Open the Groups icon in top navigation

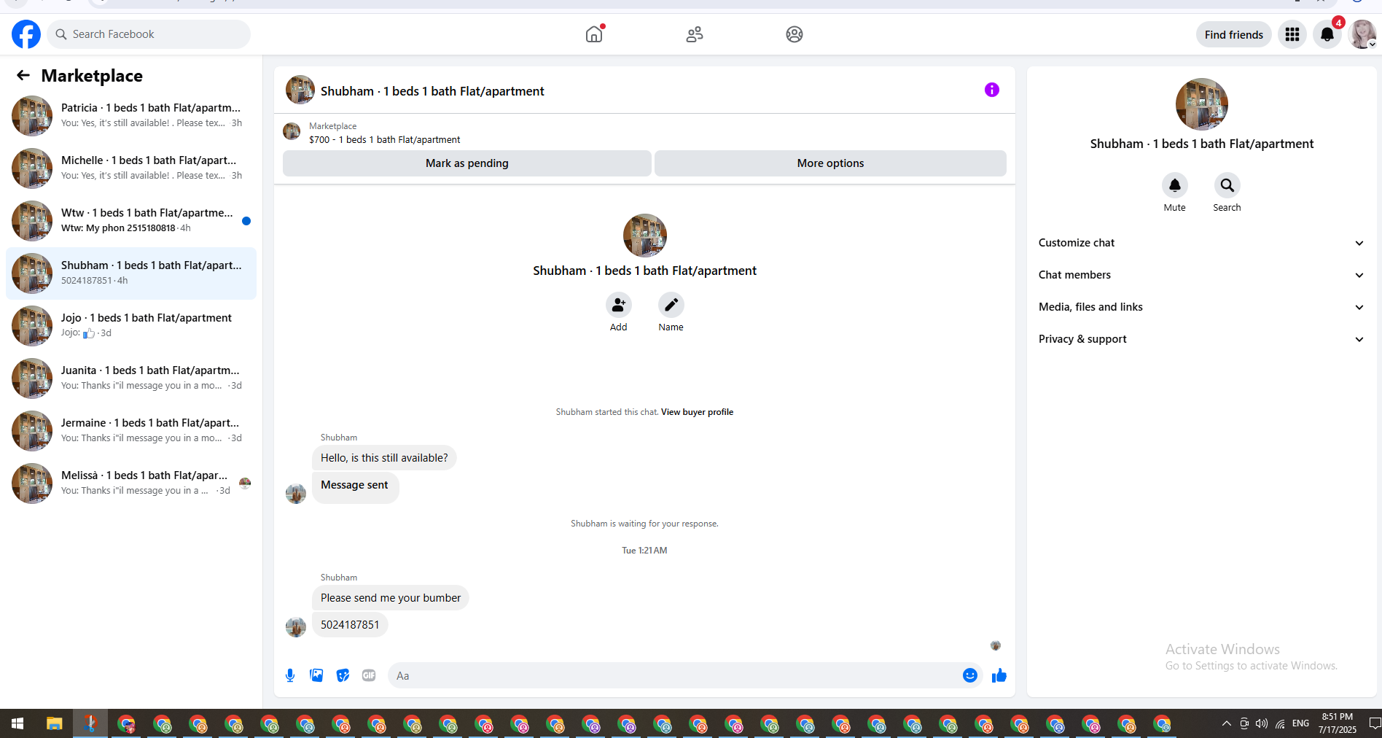(795, 34)
